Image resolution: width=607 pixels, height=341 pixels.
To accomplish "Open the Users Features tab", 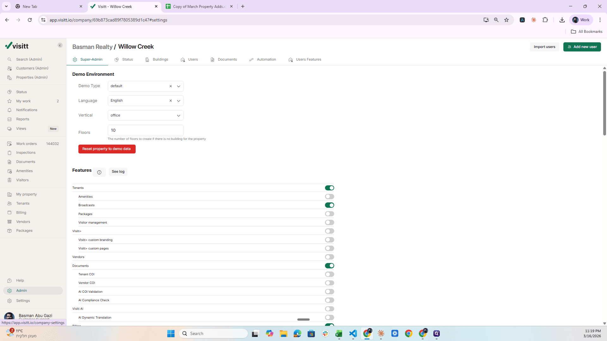I will point(305,59).
